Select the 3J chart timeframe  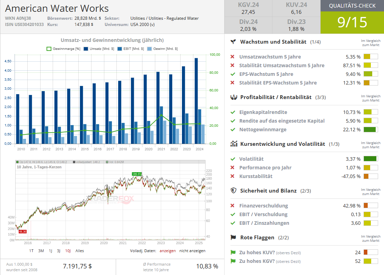click(x=59, y=251)
